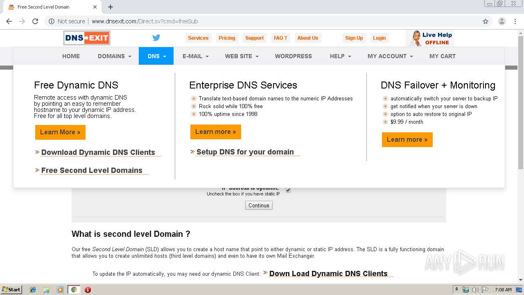Open the volume speaker tray icon
Screen dimensions: 524x295
click(475, 290)
